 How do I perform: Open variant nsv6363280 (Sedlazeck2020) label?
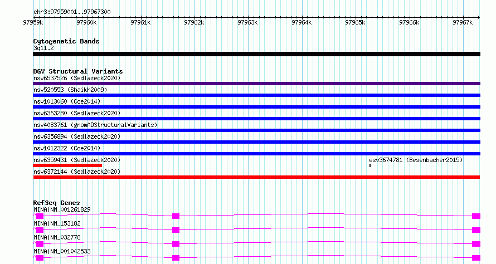77,113
